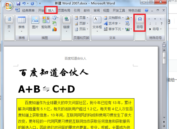Go to previous page using scrollbar double arrow
The width and height of the screenshot is (177, 129).
(164, 122)
